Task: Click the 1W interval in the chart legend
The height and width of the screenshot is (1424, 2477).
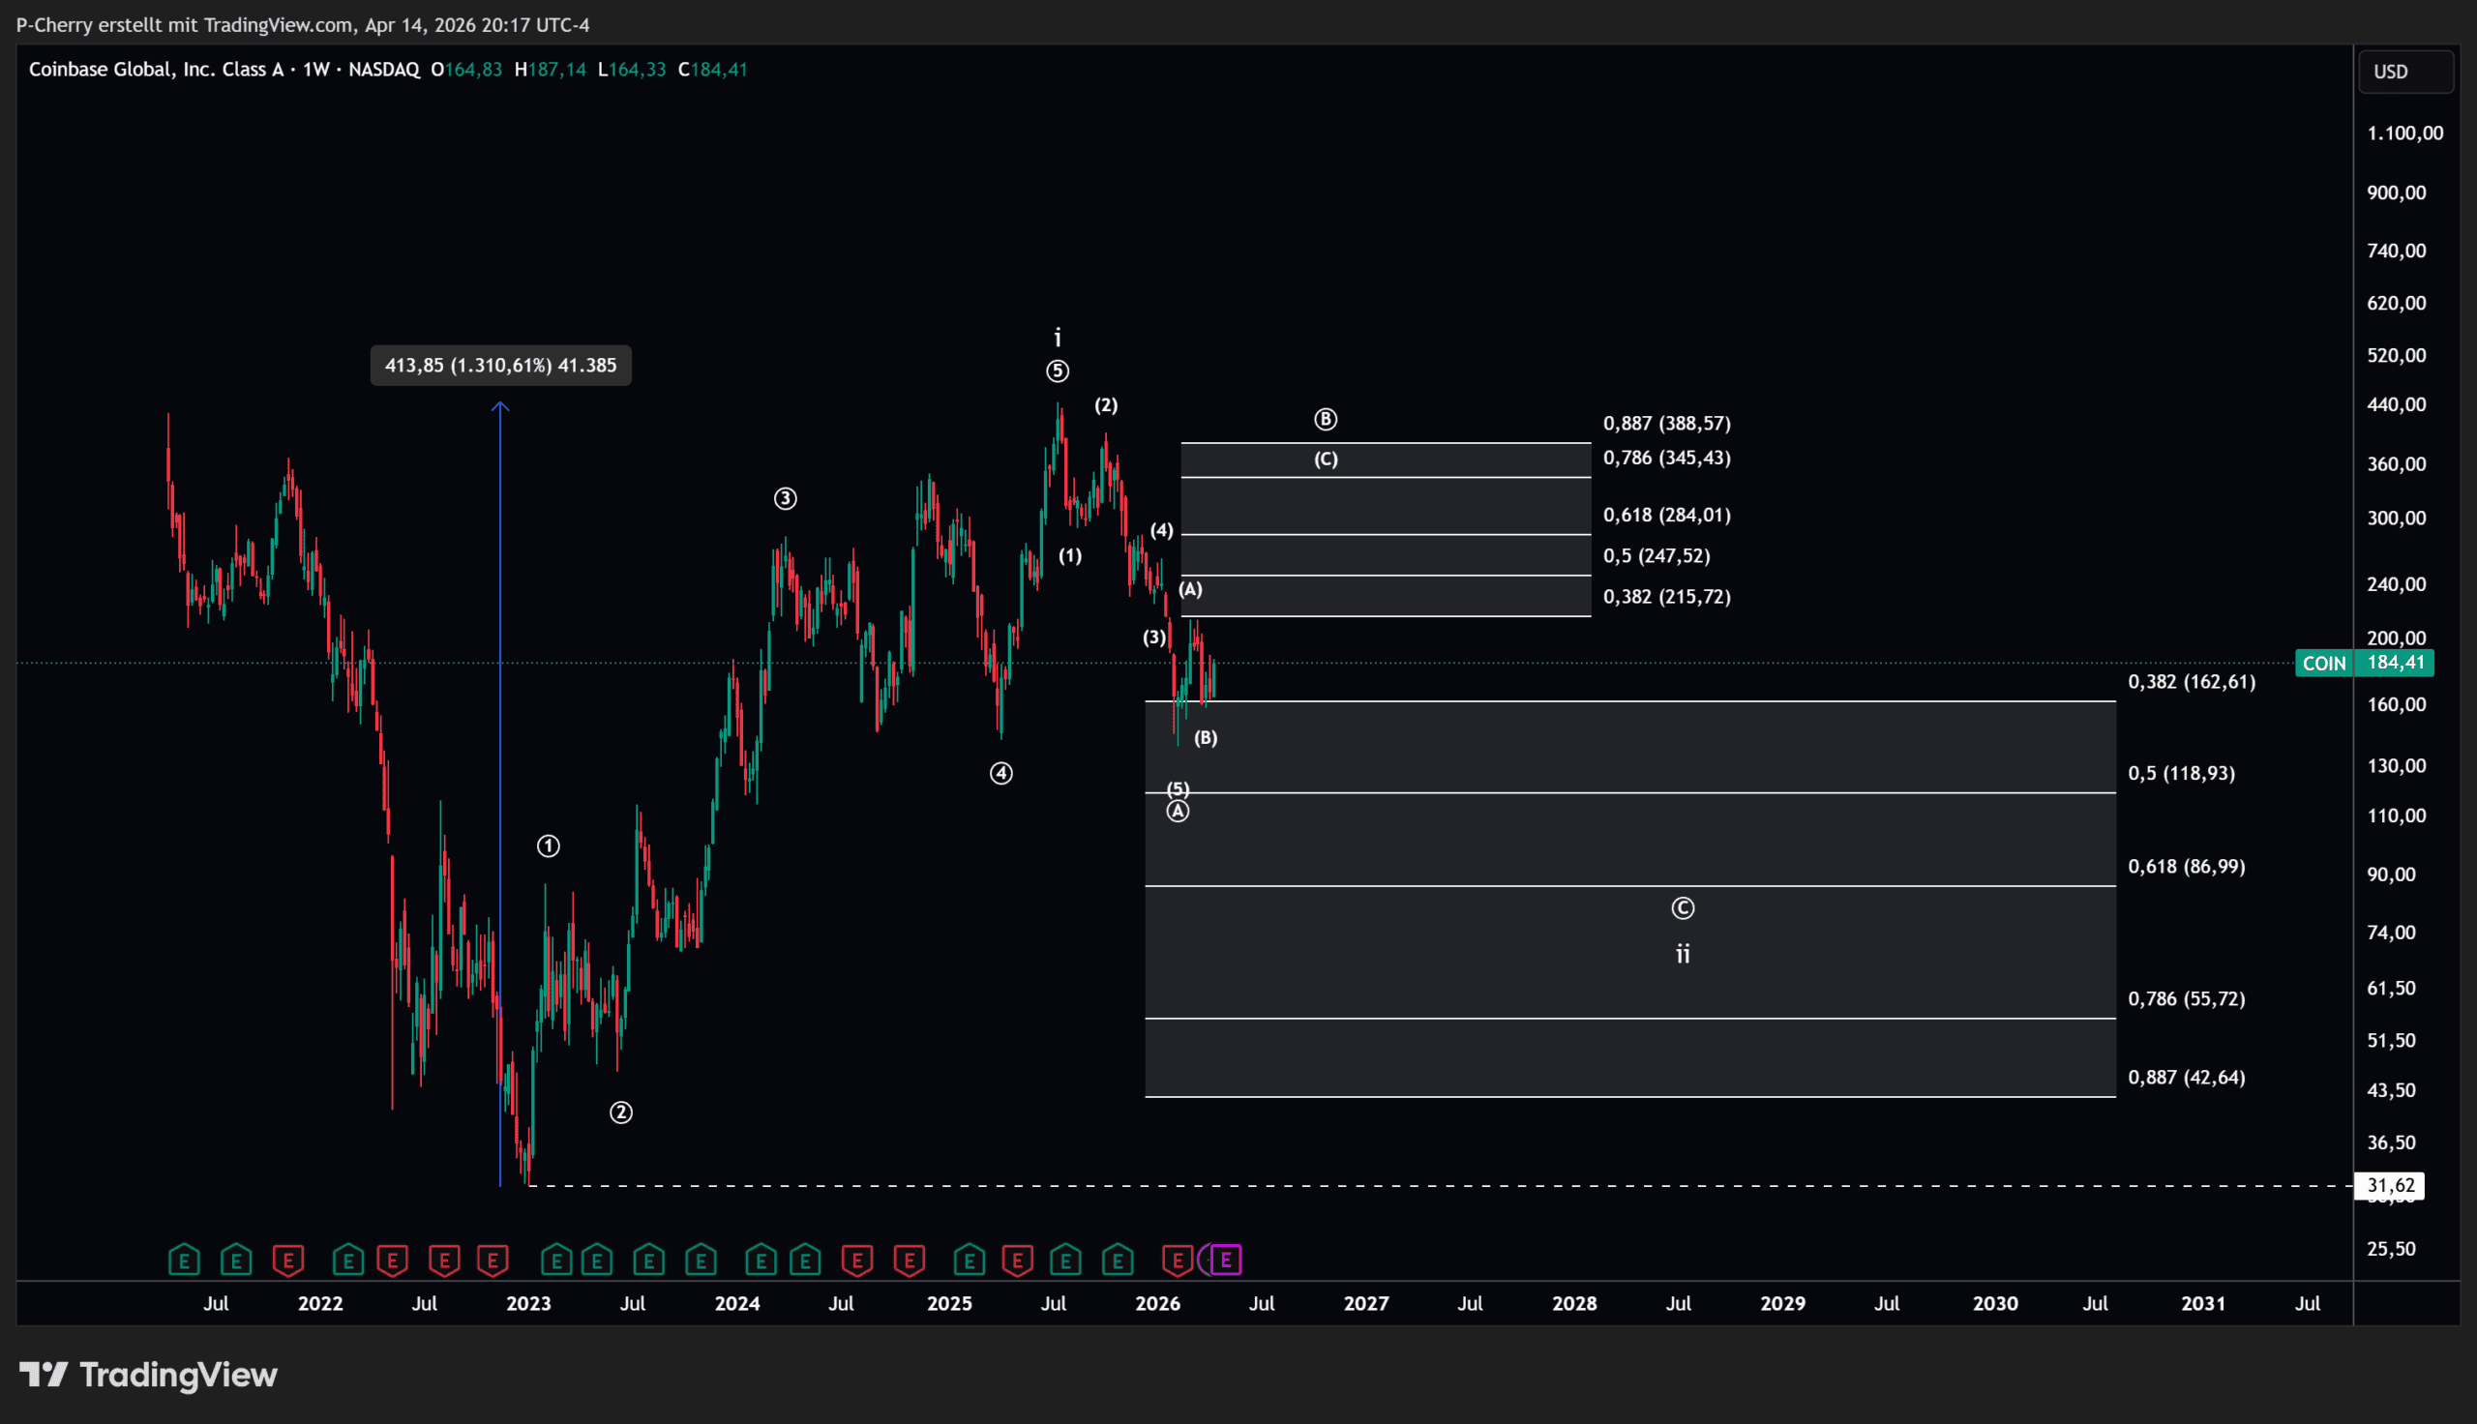Action: (x=315, y=70)
